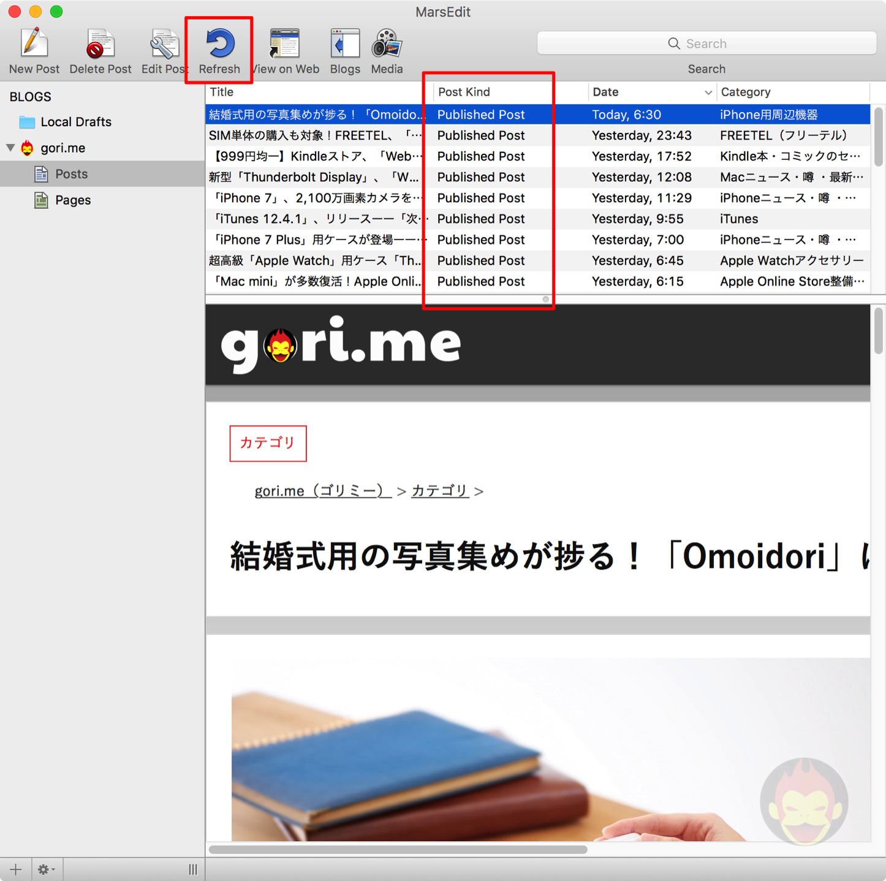Viewport: 886px width, 881px height.
Task: Select Pages under gori.me
Action: [x=72, y=200]
